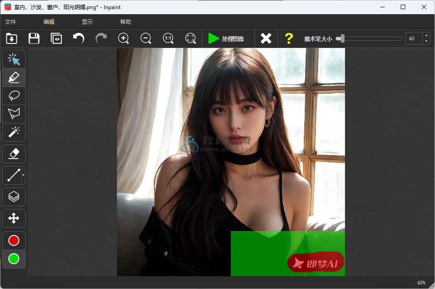This screenshot has width=435, height=289.
Task: Select the polygonal lasso tool
Action: (14, 114)
